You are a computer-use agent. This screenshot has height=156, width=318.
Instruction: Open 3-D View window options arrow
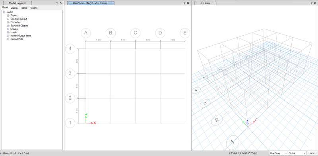point(312,3)
